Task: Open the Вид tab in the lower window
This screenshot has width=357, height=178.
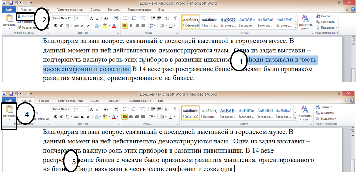Action: [x=161, y=101]
